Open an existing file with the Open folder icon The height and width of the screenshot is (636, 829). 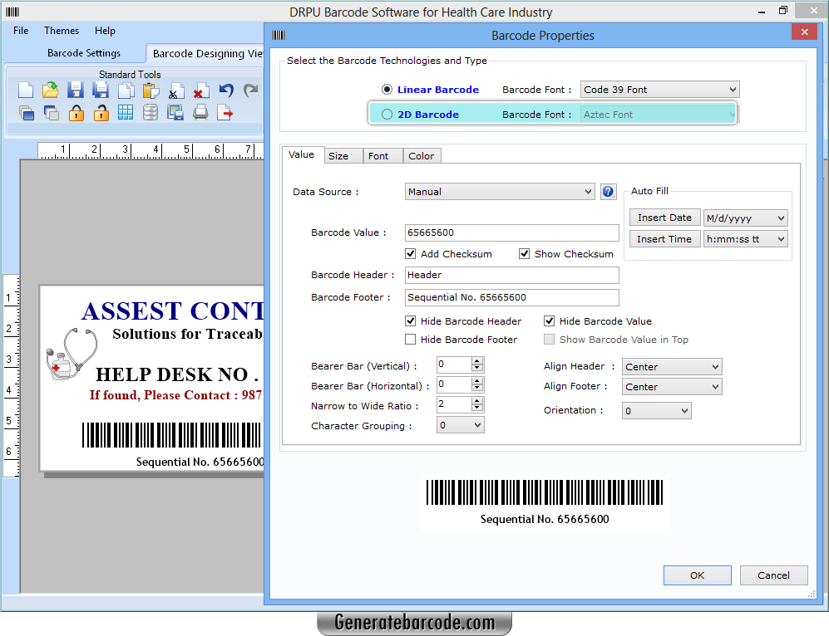pyautogui.click(x=51, y=90)
